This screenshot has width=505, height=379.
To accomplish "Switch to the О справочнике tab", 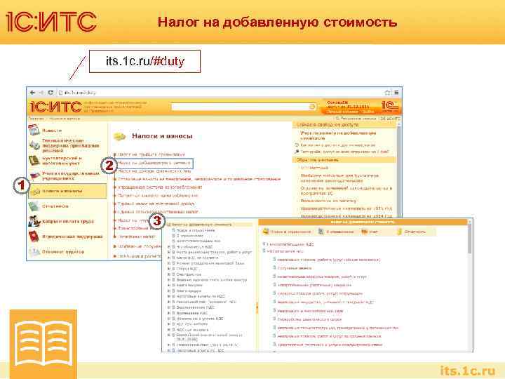I will (x=336, y=232).
